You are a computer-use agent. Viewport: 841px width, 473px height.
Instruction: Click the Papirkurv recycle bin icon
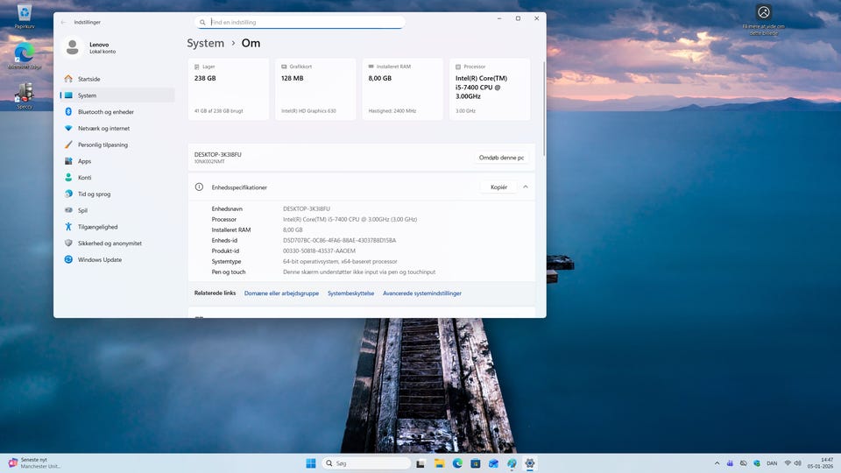point(25,13)
